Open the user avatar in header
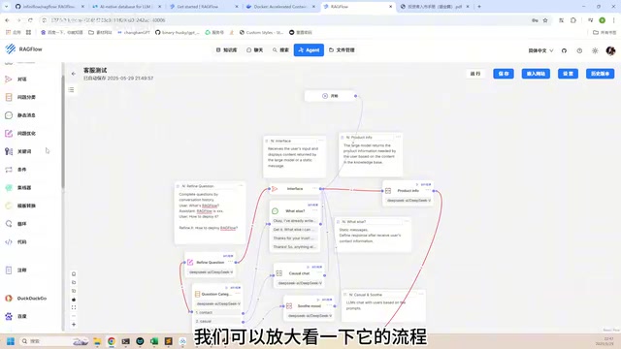The height and width of the screenshot is (349, 621). [610, 50]
